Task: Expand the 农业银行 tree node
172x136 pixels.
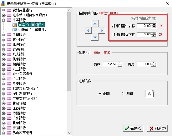Action: tap(3, 40)
